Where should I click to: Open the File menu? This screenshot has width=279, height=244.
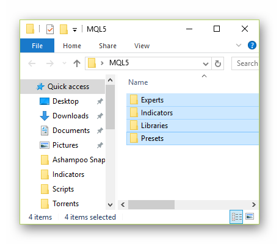point(37,46)
